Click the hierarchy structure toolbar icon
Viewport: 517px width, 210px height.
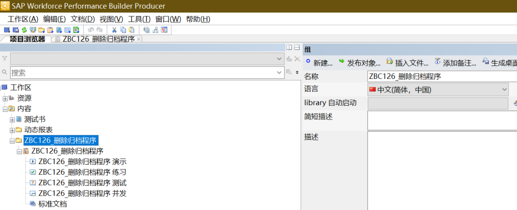tap(155, 30)
